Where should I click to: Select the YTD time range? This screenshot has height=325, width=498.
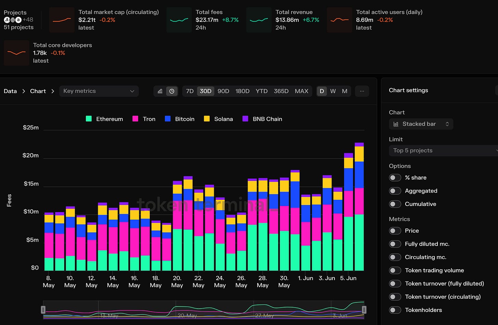click(262, 91)
